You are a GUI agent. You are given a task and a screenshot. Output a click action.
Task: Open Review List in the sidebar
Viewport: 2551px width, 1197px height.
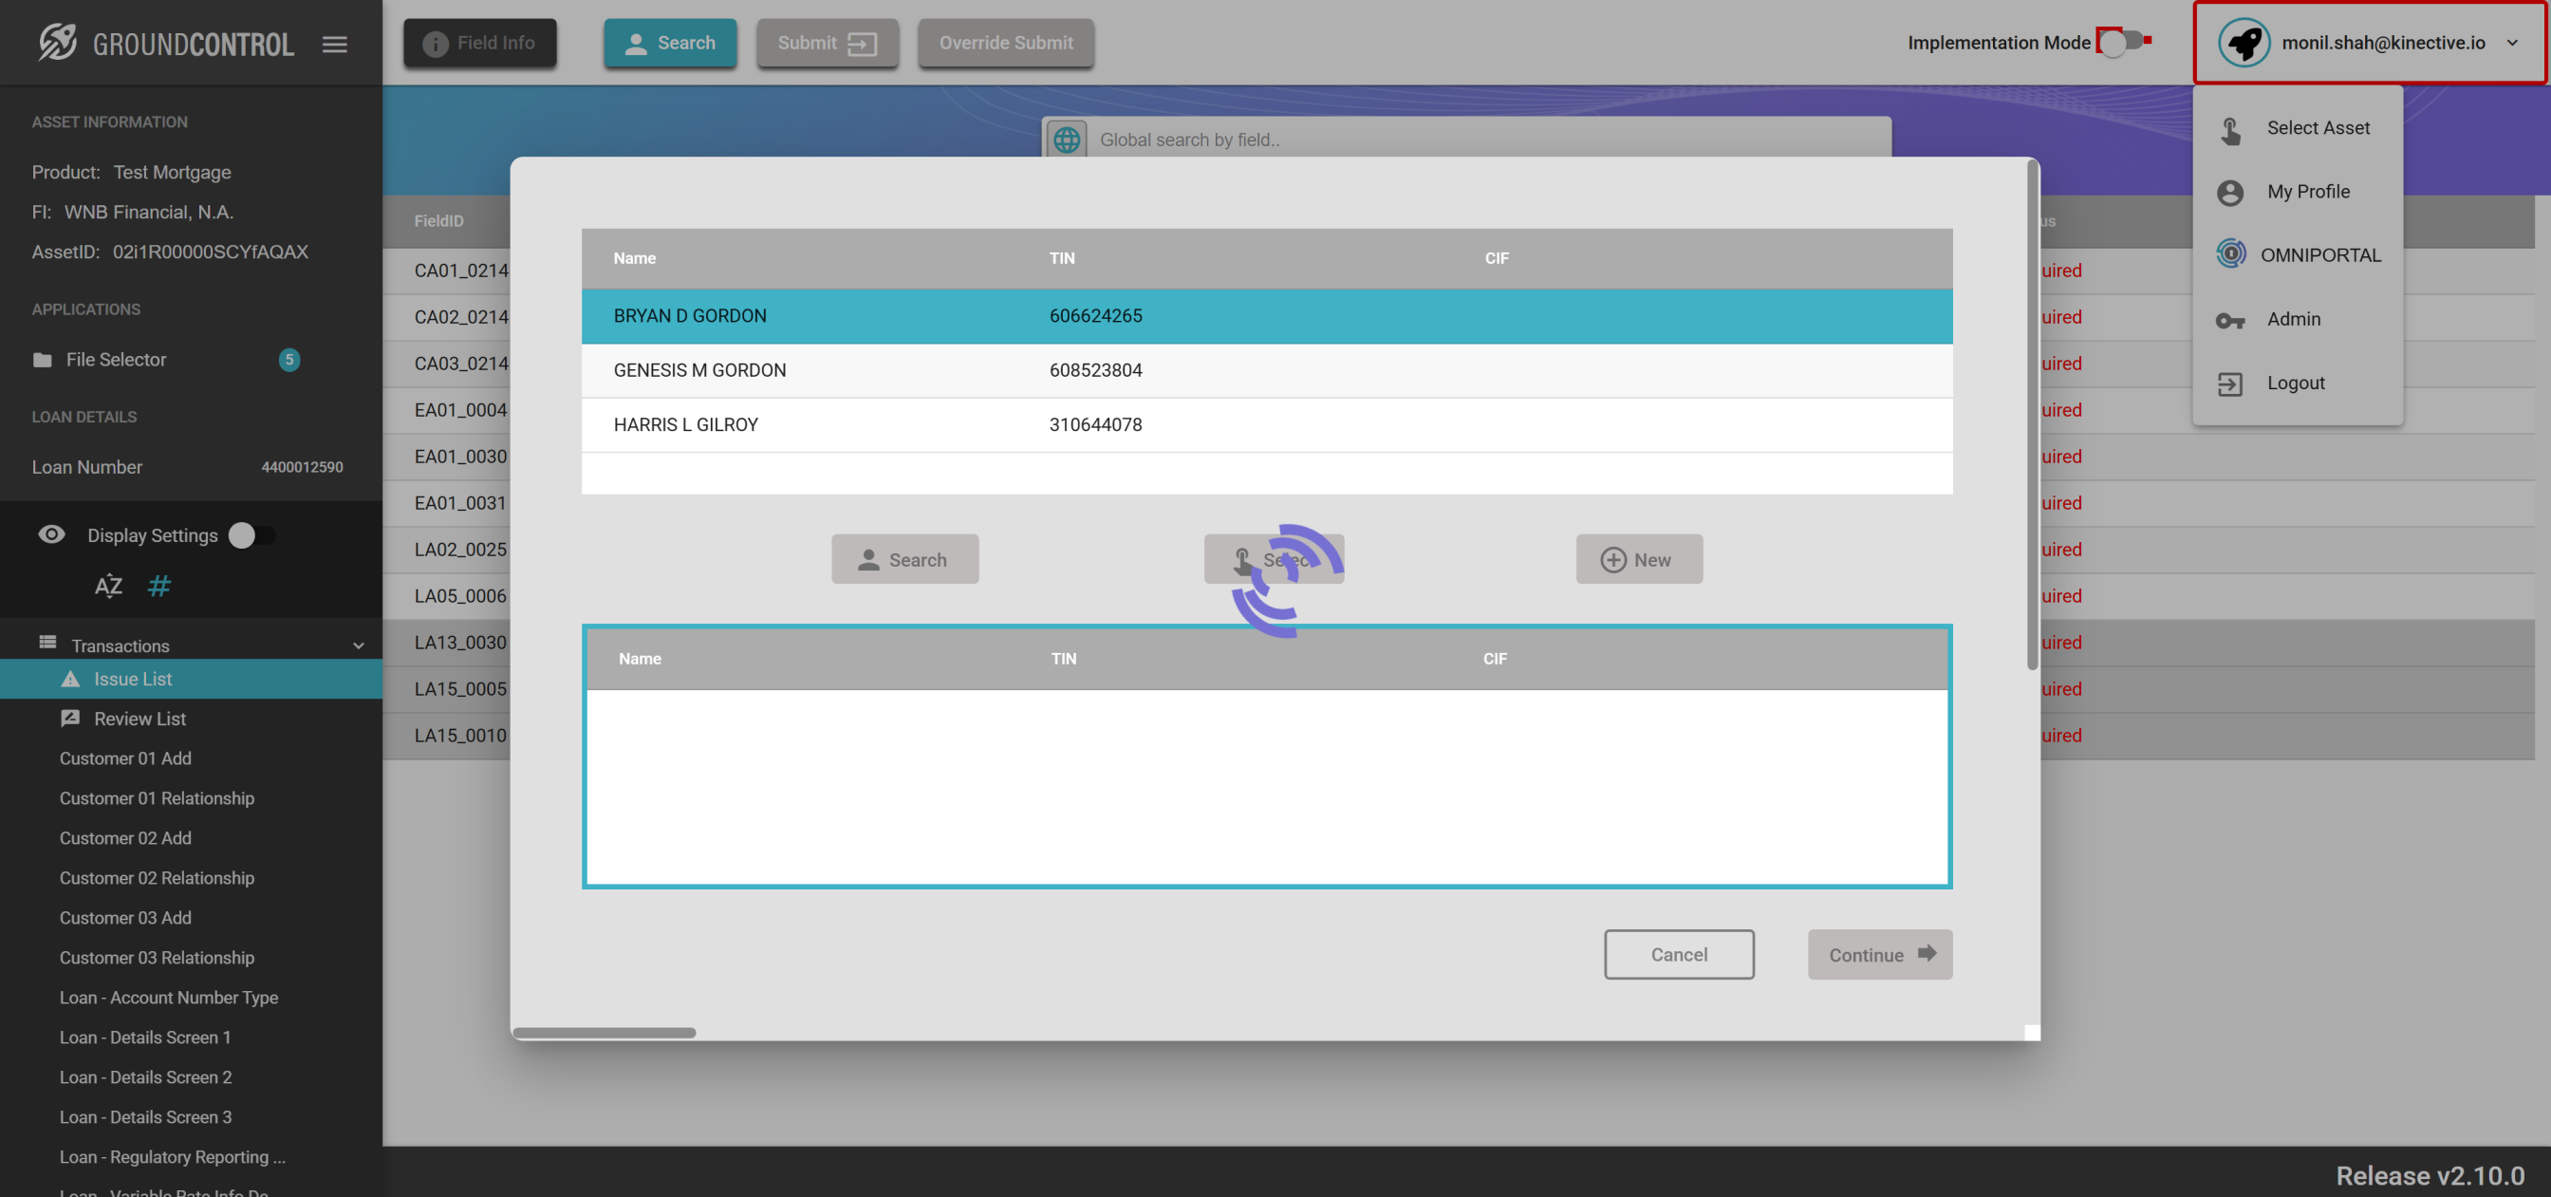[x=140, y=719]
